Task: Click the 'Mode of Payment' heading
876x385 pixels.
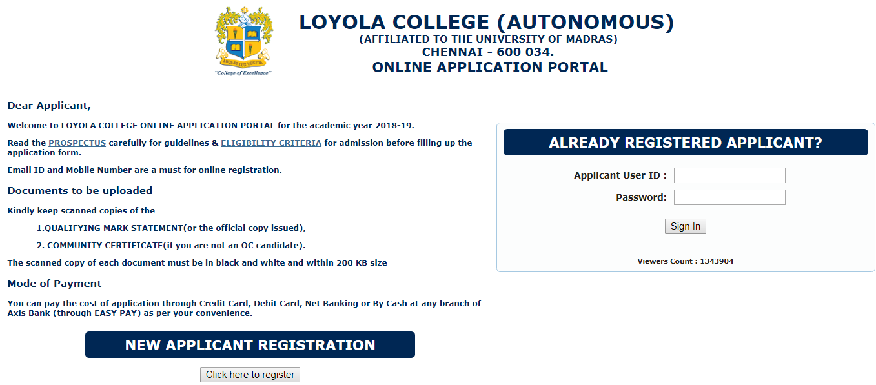Action: pyautogui.click(x=54, y=283)
